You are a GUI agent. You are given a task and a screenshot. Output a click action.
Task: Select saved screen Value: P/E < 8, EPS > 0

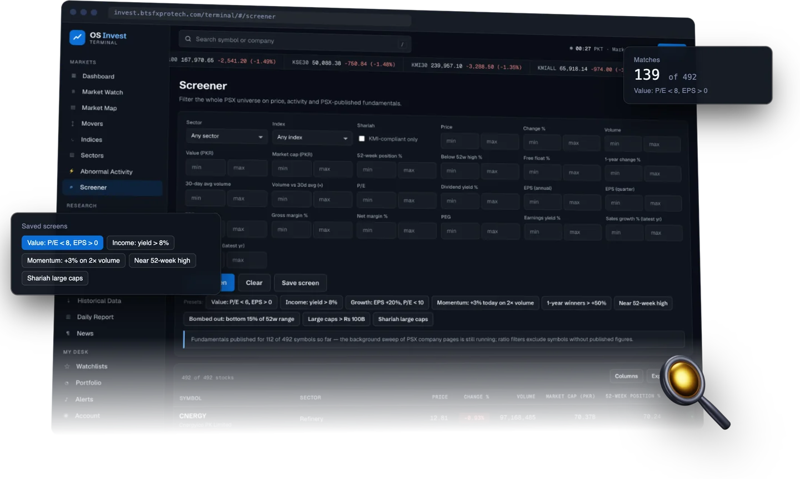click(x=62, y=243)
